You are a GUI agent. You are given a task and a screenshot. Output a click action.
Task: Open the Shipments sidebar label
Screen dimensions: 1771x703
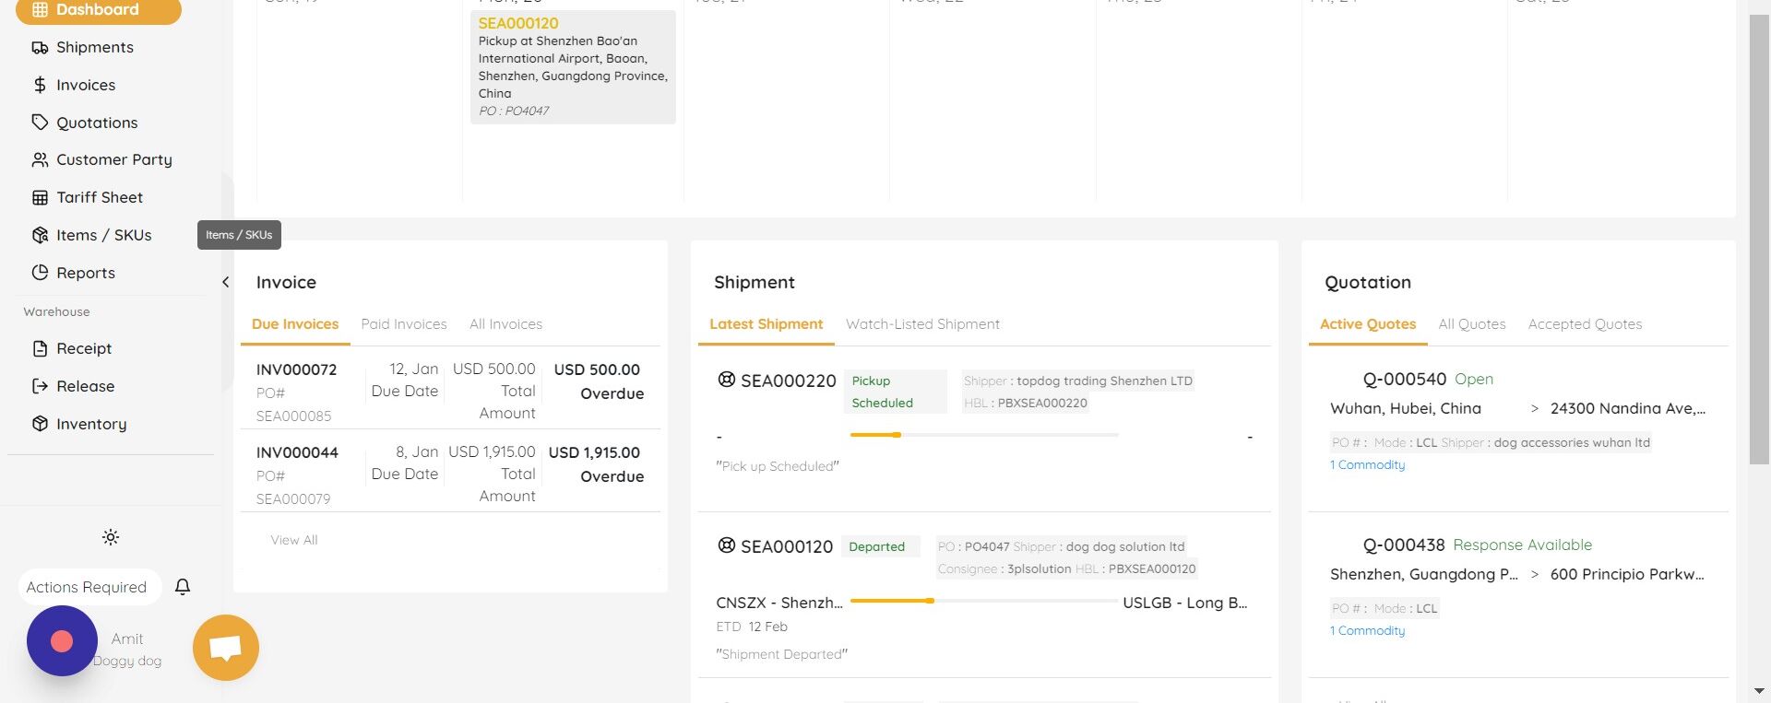point(95,48)
